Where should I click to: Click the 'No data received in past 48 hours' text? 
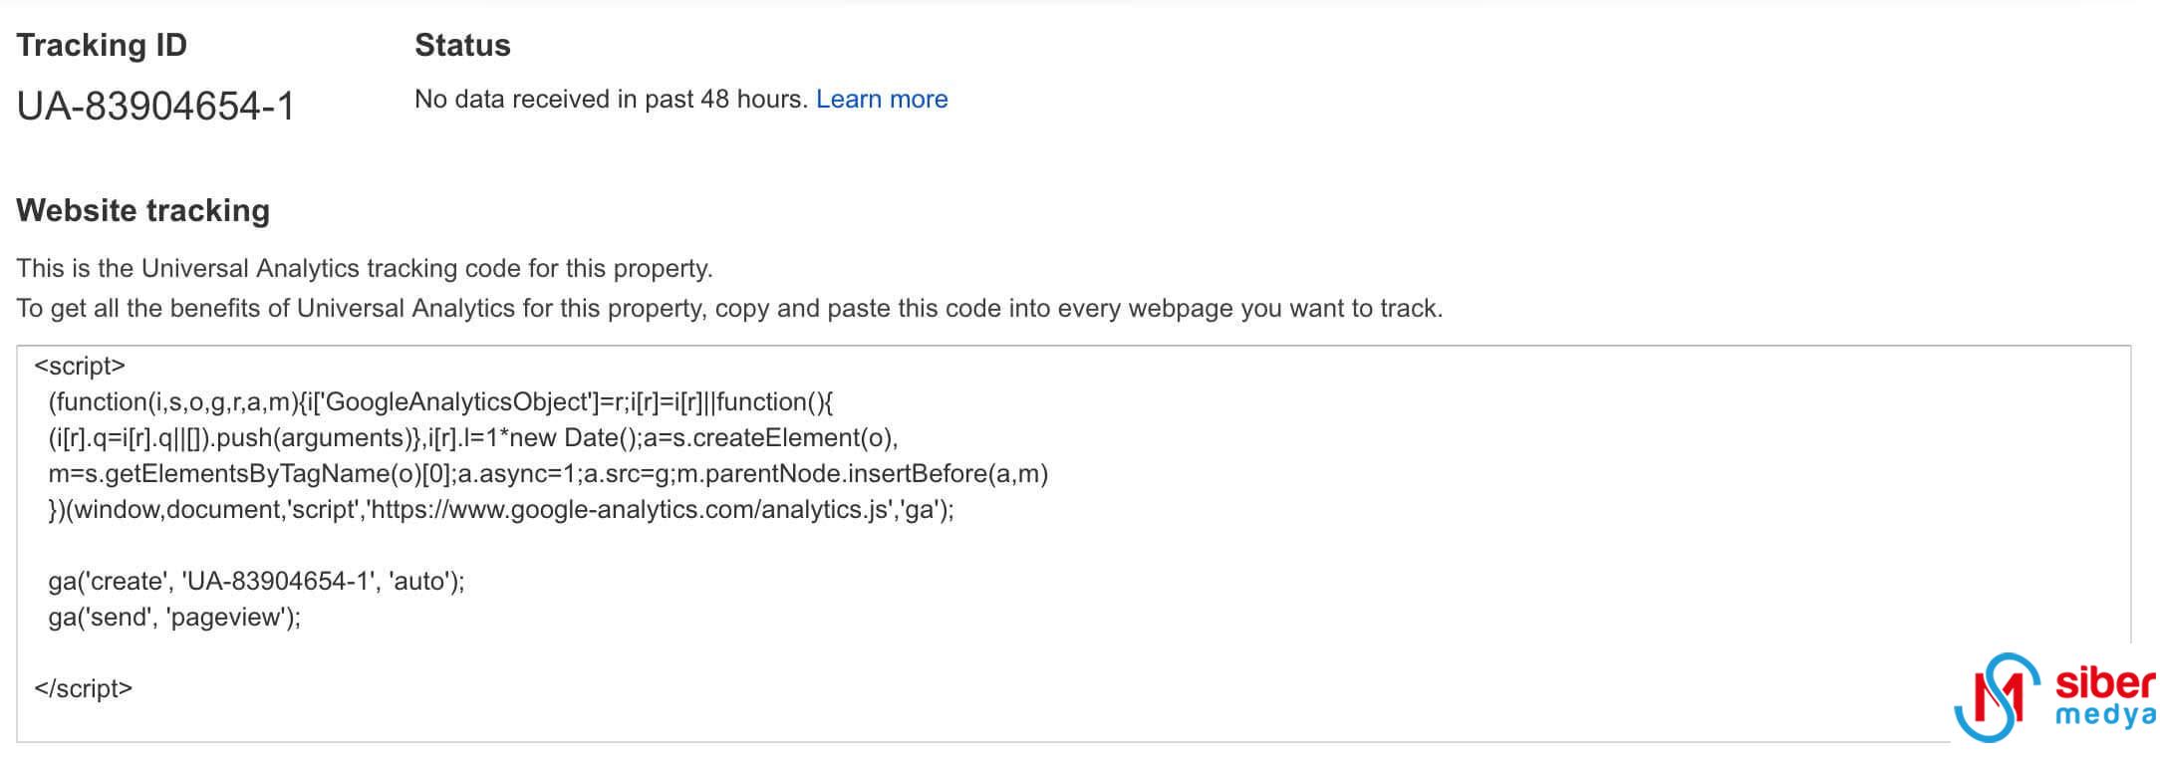[611, 99]
